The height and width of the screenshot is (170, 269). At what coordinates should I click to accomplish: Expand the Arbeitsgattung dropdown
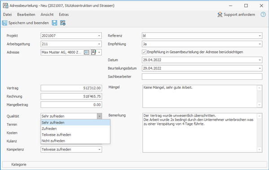[x=99, y=44]
